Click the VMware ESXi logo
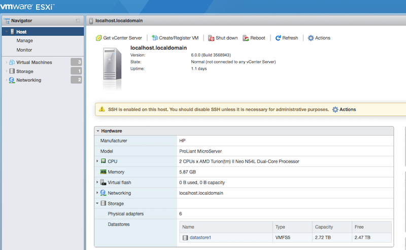Viewport: 406px width, 250px height. pyautogui.click(x=27, y=7)
